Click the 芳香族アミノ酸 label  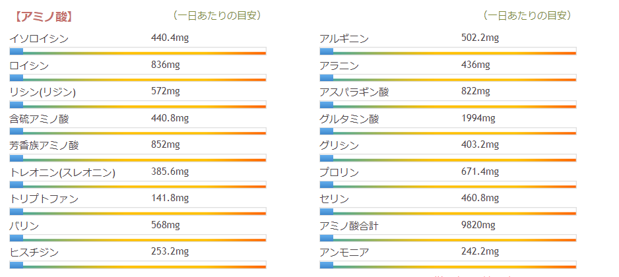click(44, 145)
